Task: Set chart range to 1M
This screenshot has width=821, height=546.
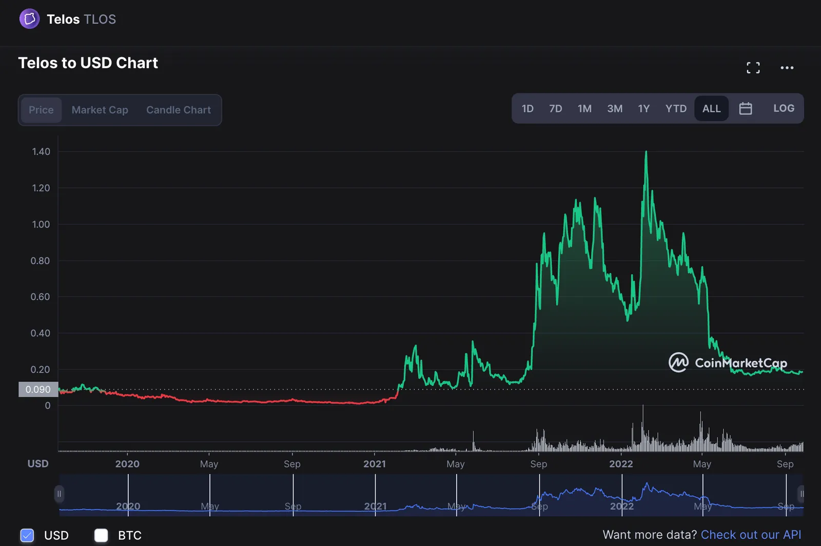Action: 584,108
